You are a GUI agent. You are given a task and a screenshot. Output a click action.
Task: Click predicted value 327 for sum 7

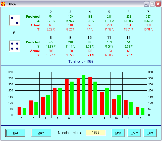(148, 17)
